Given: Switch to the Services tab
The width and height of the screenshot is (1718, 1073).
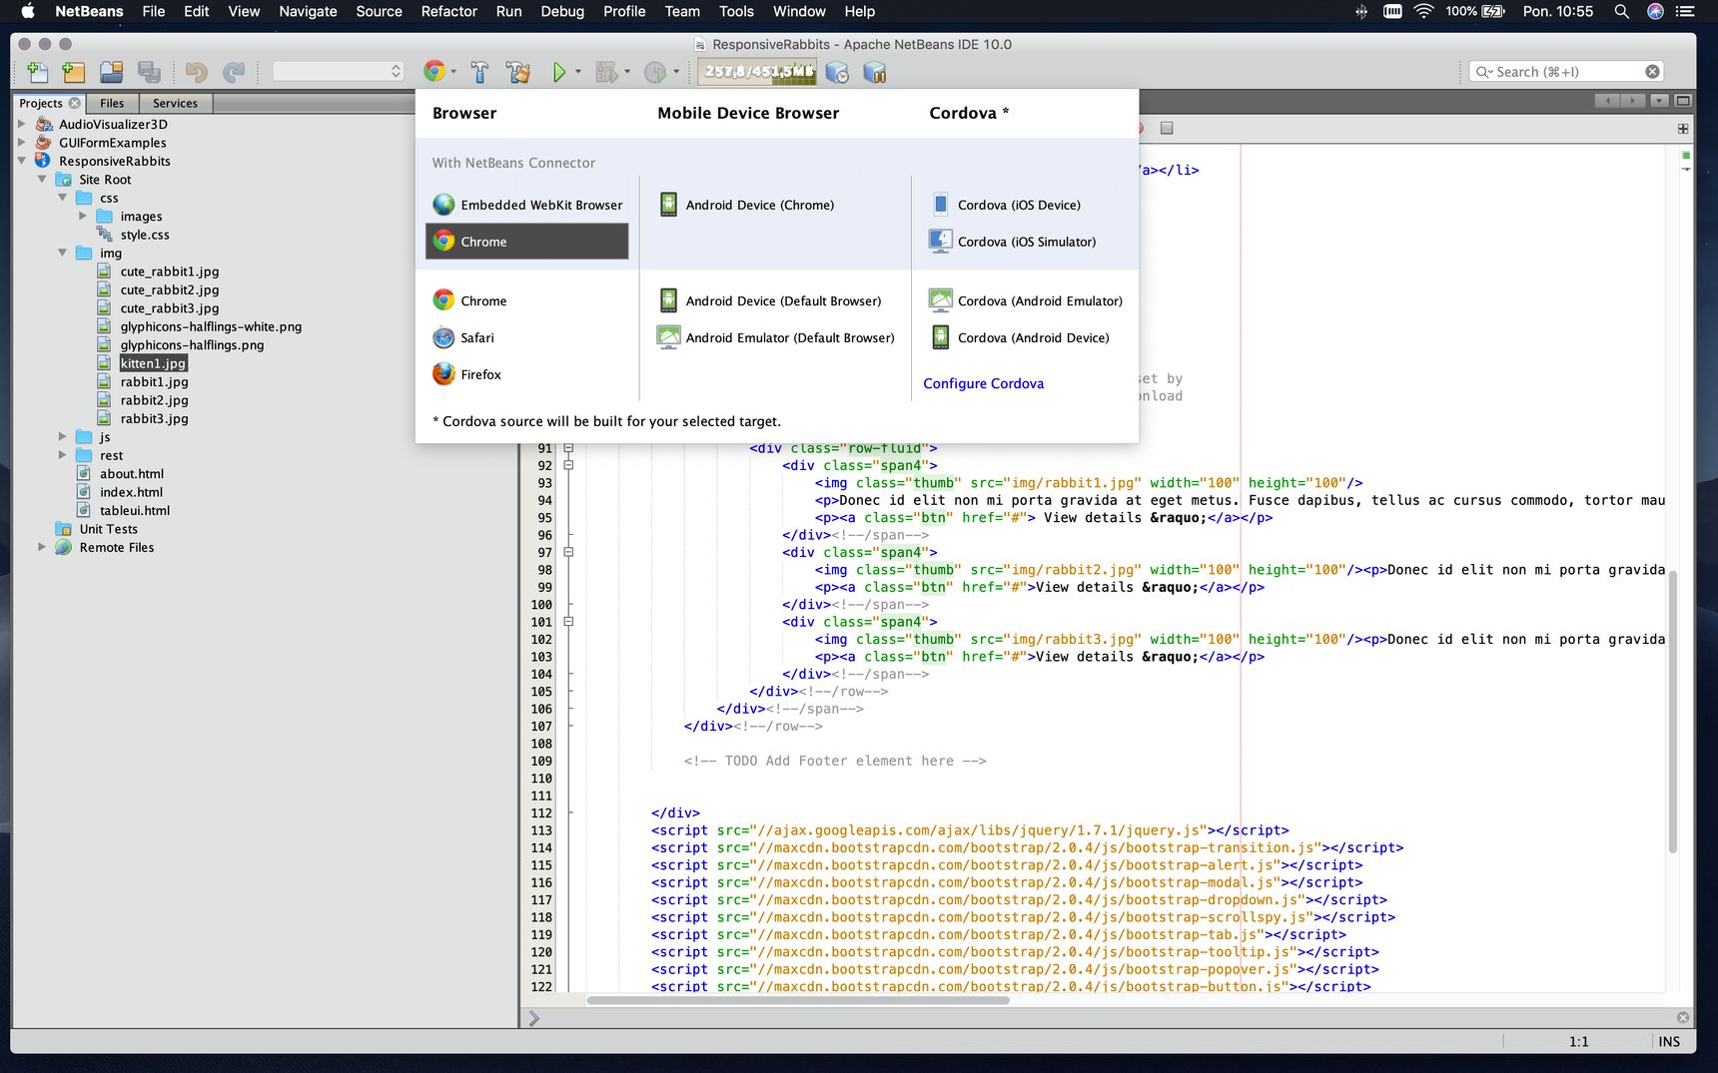Looking at the screenshot, I should click(x=175, y=103).
